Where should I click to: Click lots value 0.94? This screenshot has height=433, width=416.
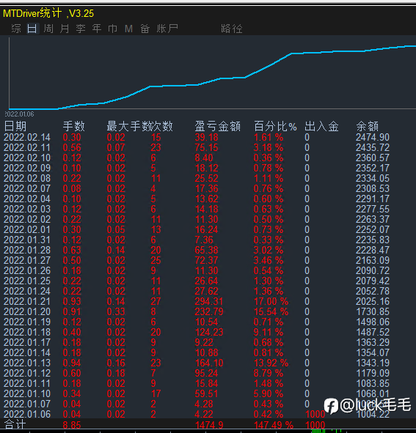pos(72,363)
